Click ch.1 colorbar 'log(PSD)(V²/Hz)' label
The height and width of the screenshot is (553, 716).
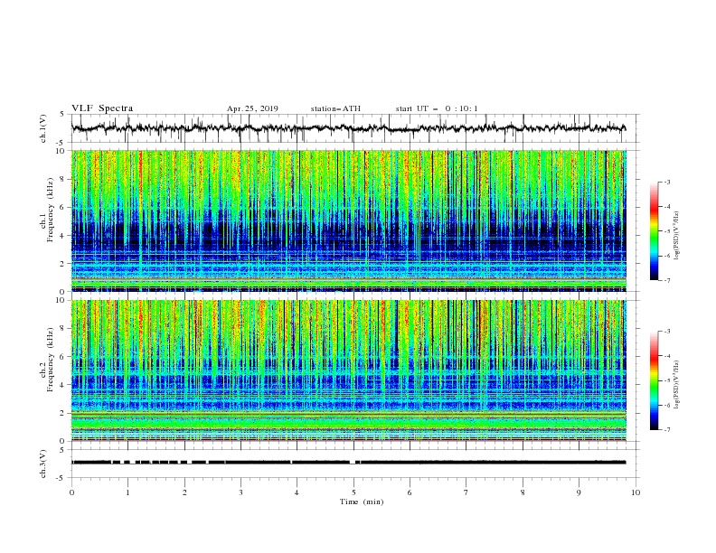coord(677,235)
